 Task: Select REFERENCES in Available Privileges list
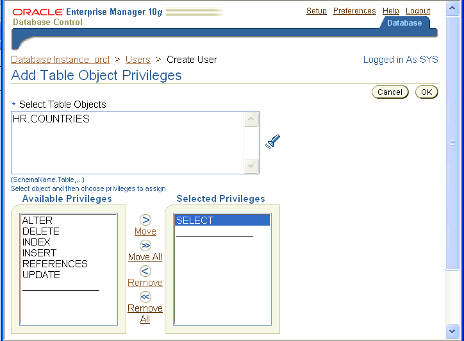54,264
